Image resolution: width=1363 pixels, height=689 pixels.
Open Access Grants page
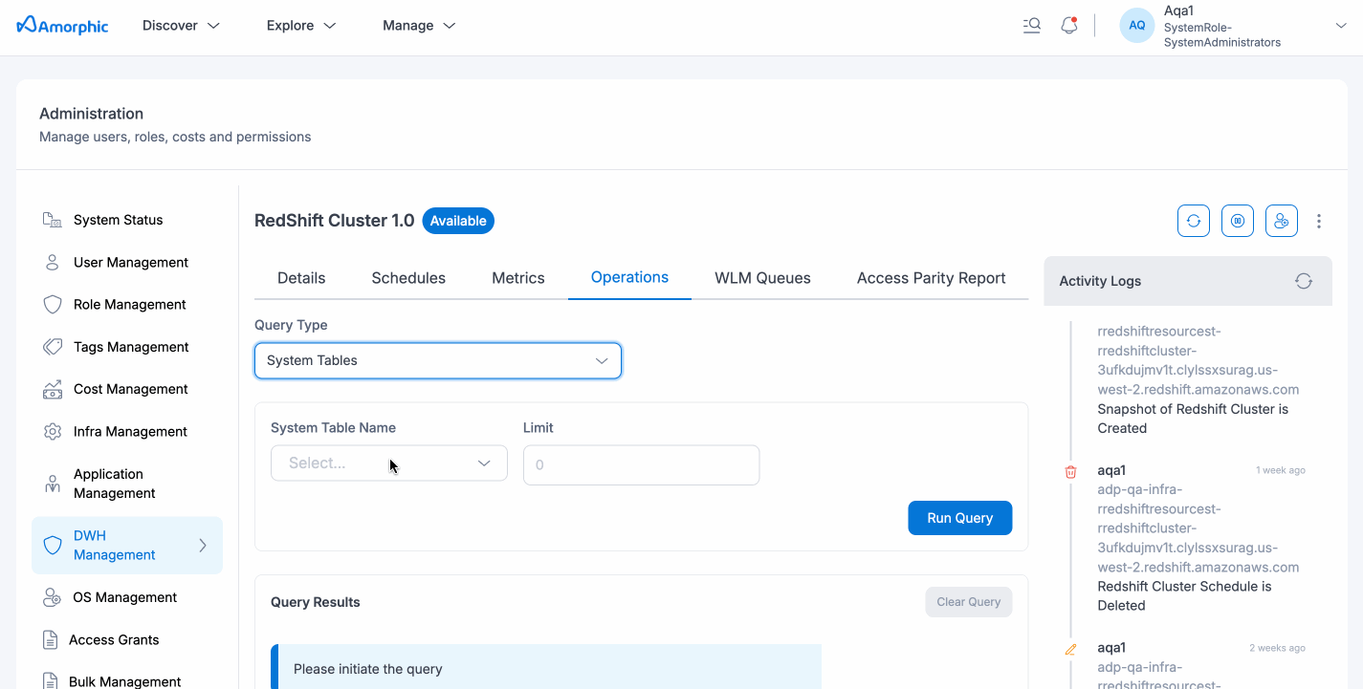point(114,639)
